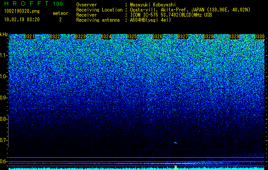Click the 0324 time marker
The image size is (268, 170).
(x=106, y=37)
